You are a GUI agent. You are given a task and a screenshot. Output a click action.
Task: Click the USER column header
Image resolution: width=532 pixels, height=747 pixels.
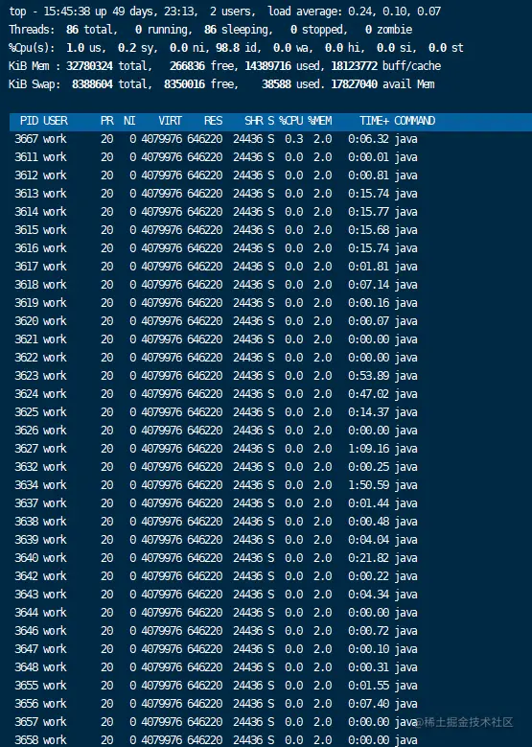click(x=56, y=121)
